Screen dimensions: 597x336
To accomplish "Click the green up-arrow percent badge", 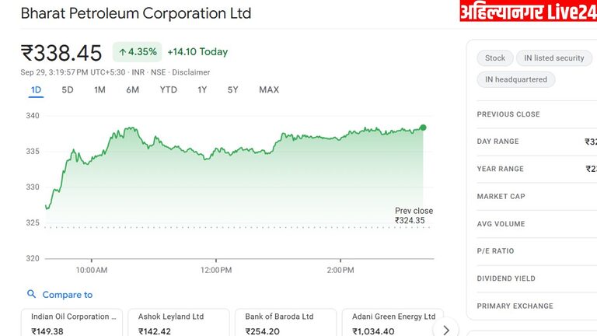I will 137,52.
